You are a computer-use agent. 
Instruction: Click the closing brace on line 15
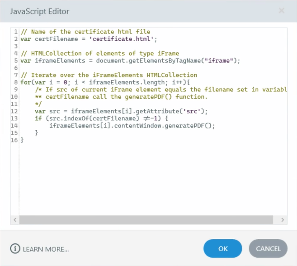tap(36, 133)
